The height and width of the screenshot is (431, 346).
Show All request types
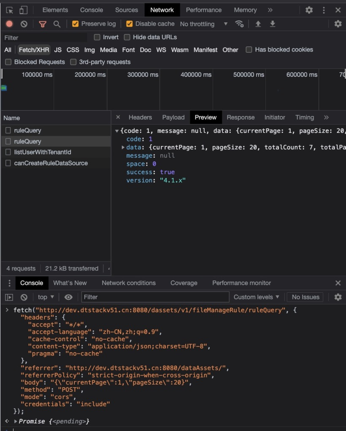click(8, 50)
